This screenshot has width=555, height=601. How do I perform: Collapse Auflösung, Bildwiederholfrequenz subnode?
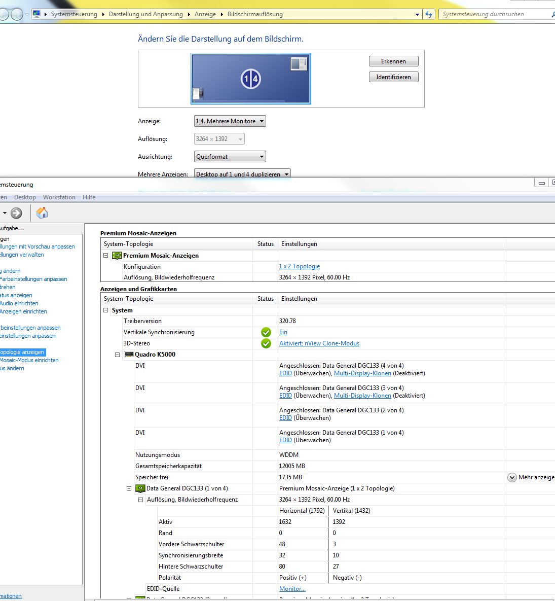pyautogui.click(x=140, y=500)
